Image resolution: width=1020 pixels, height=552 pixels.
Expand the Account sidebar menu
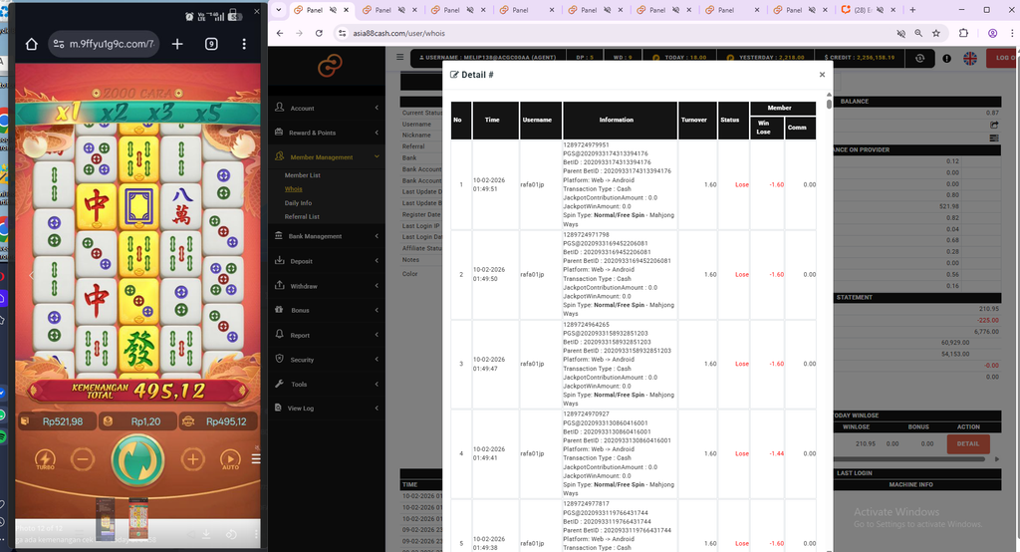pos(327,108)
